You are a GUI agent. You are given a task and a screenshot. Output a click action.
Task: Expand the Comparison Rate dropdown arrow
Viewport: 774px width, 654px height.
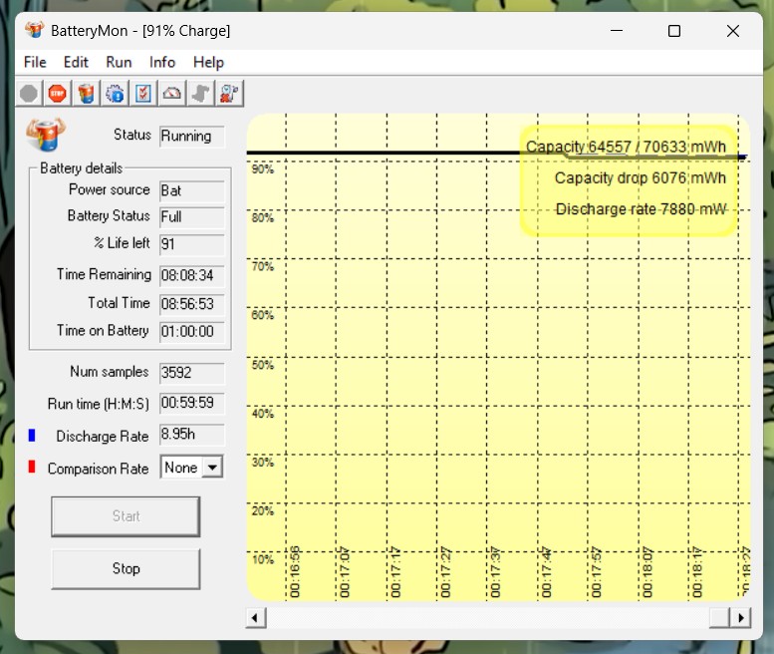click(x=212, y=468)
